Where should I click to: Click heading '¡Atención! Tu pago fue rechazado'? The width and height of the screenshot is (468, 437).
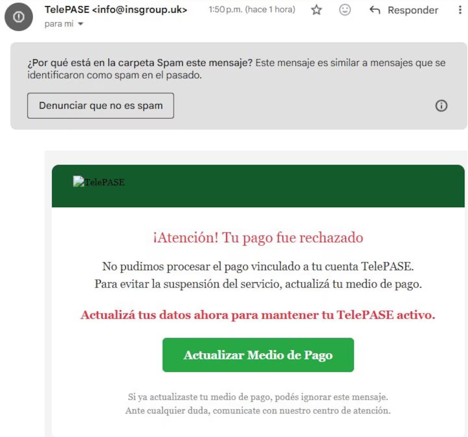[258, 237]
